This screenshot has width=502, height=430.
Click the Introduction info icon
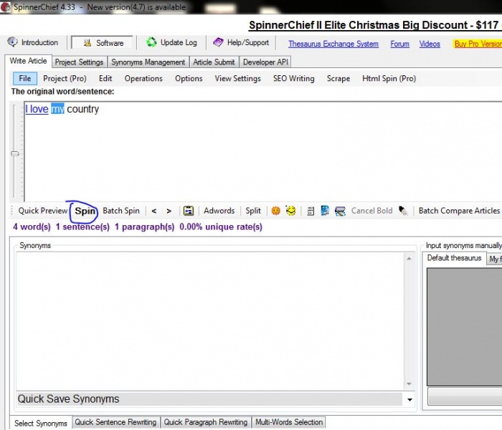(12, 42)
